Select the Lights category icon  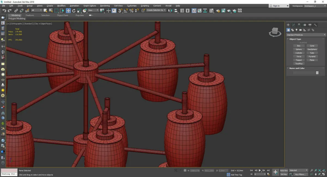point(296,30)
